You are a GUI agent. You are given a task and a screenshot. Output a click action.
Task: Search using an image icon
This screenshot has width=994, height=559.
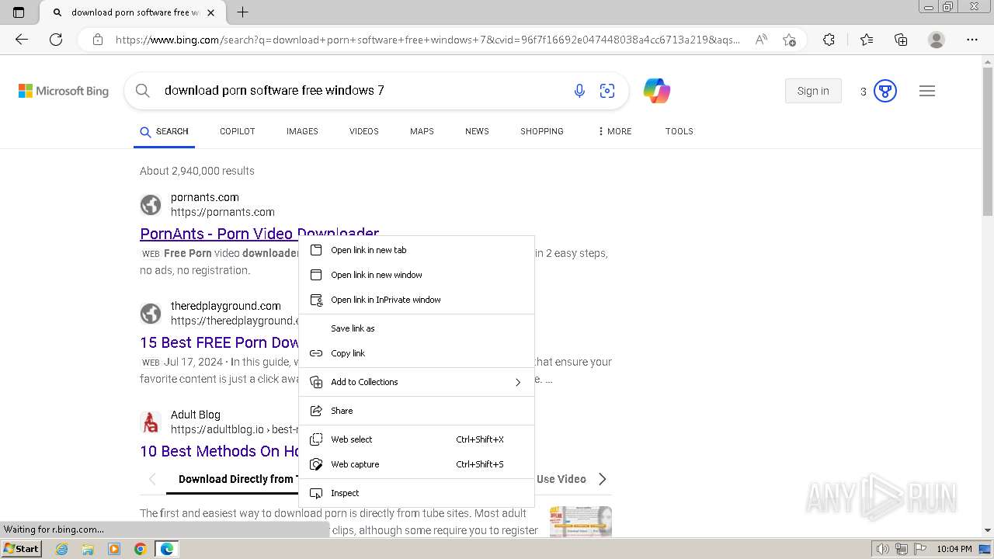point(607,91)
